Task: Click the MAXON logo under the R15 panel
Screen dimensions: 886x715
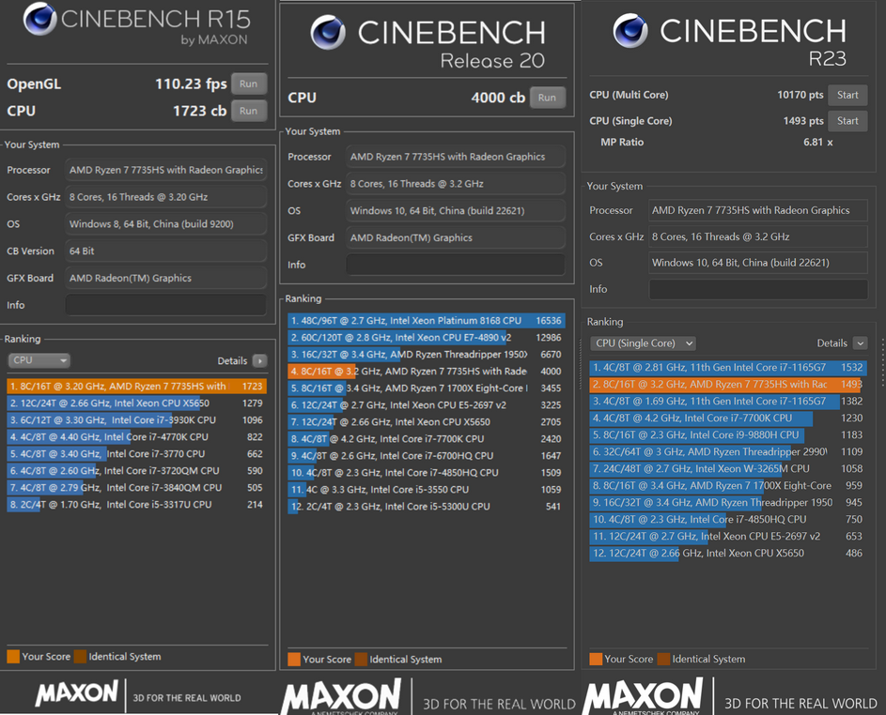Action: (77, 694)
